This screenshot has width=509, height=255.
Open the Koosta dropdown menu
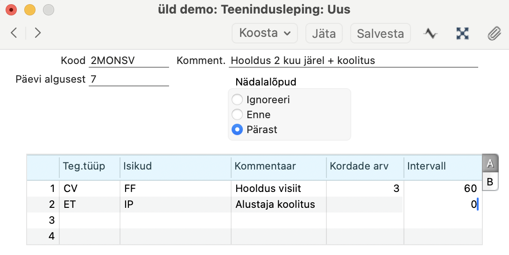265,33
